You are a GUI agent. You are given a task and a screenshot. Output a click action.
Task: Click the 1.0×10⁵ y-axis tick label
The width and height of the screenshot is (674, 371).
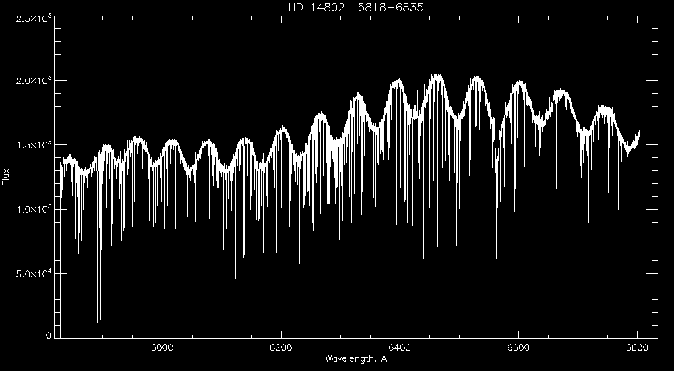32,209
